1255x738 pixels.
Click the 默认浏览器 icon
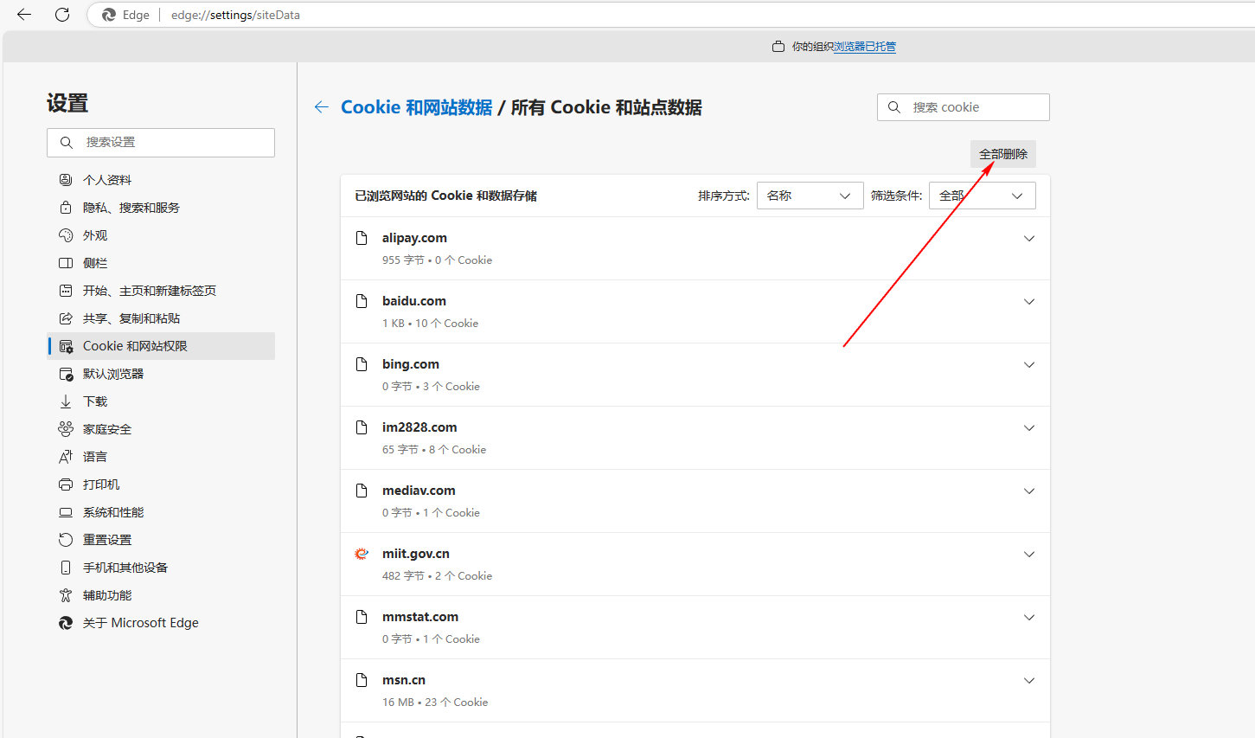coord(66,374)
